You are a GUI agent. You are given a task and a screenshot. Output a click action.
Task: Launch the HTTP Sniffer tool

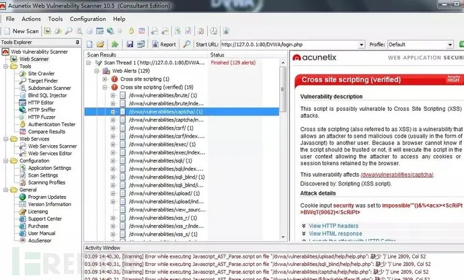[42, 109]
